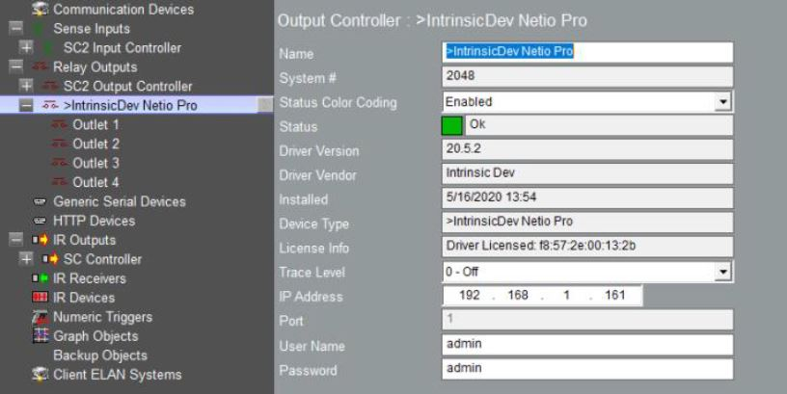Expand the SC2 Input Controller node

pos(26,47)
